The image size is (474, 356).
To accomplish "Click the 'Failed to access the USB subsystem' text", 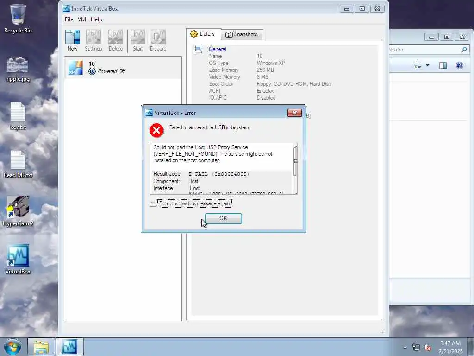I will pos(210,127).
